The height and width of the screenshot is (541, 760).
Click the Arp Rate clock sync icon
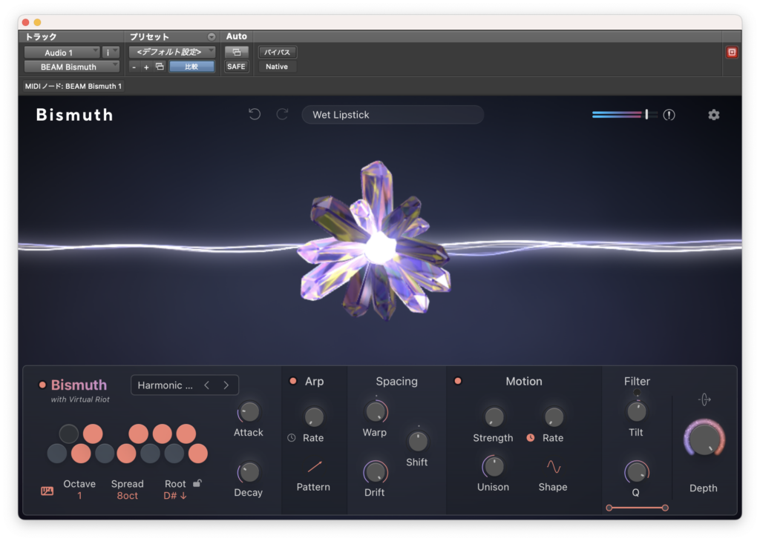[x=291, y=437]
